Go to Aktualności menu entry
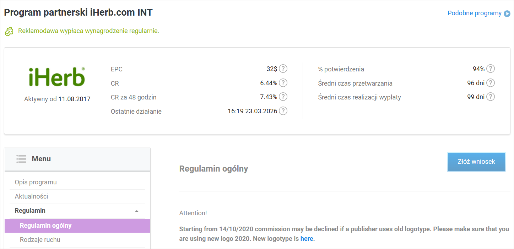The width and height of the screenshot is (514, 249). coord(32,196)
